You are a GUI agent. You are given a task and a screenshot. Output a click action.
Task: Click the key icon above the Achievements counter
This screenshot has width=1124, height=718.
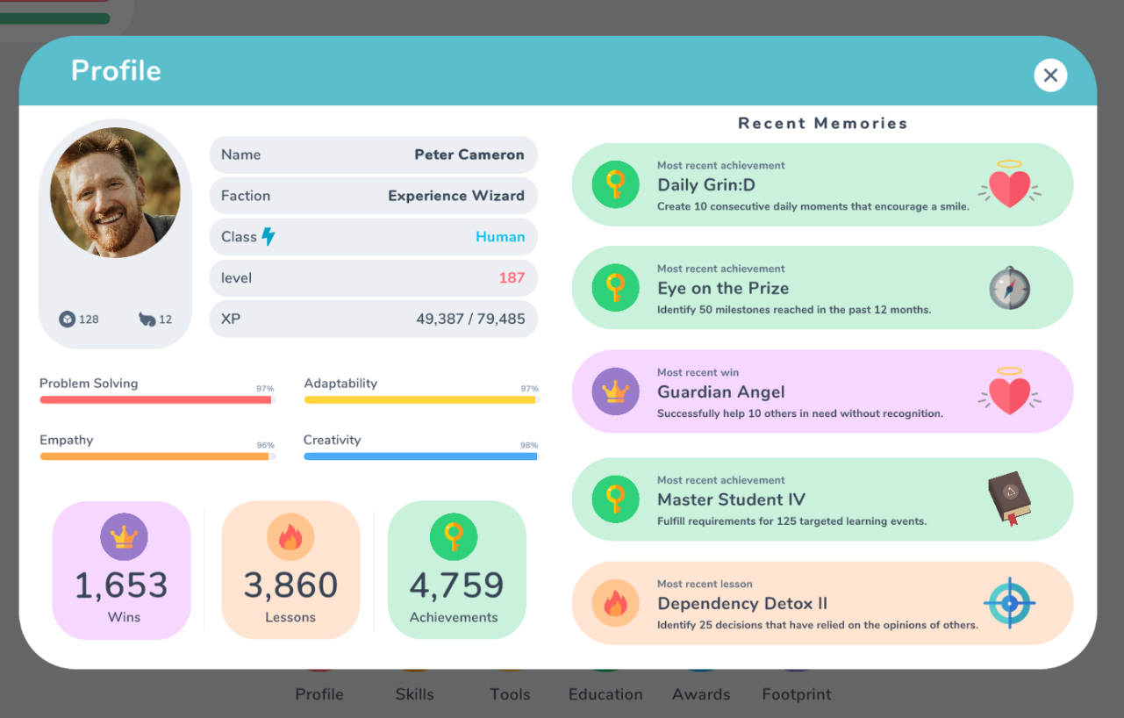click(456, 536)
